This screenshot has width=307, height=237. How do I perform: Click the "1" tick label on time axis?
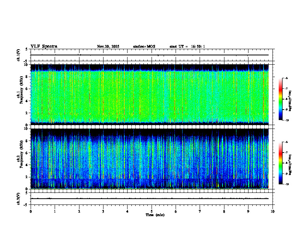point(55,211)
